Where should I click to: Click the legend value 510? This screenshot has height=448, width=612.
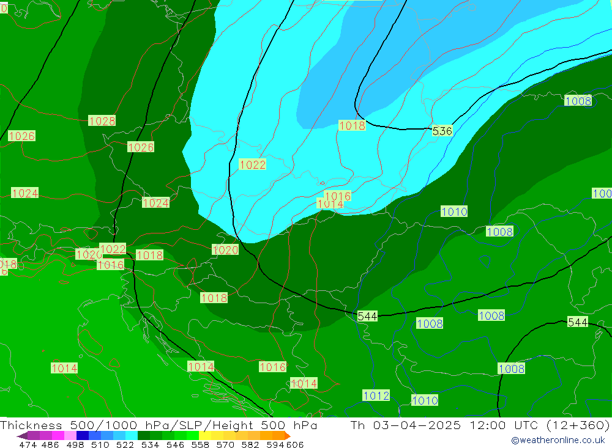(x=100, y=444)
